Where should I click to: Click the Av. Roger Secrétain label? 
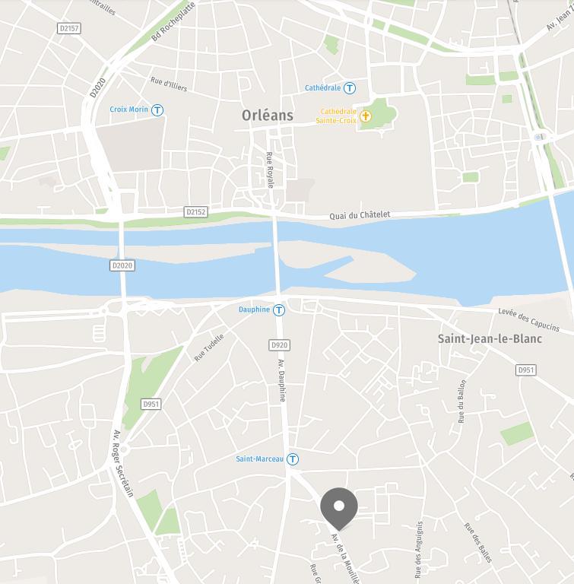point(123,463)
